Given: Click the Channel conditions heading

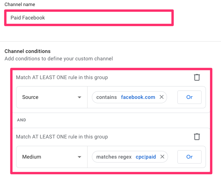Looking at the screenshot, I should (27, 51).
